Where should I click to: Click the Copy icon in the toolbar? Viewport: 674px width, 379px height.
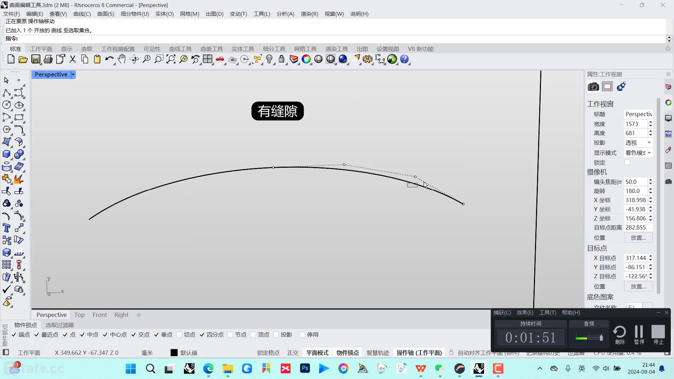point(85,59)
